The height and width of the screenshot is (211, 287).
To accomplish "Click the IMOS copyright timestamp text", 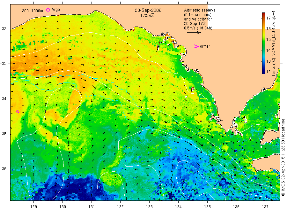I will pyautogui.click(x=283, y=157).
